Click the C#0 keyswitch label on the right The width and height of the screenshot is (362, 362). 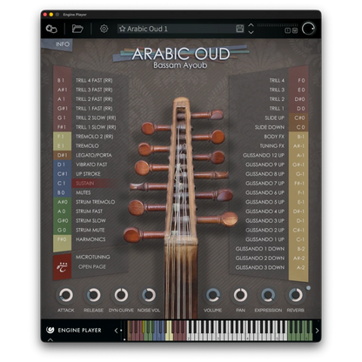pos(299,117)
